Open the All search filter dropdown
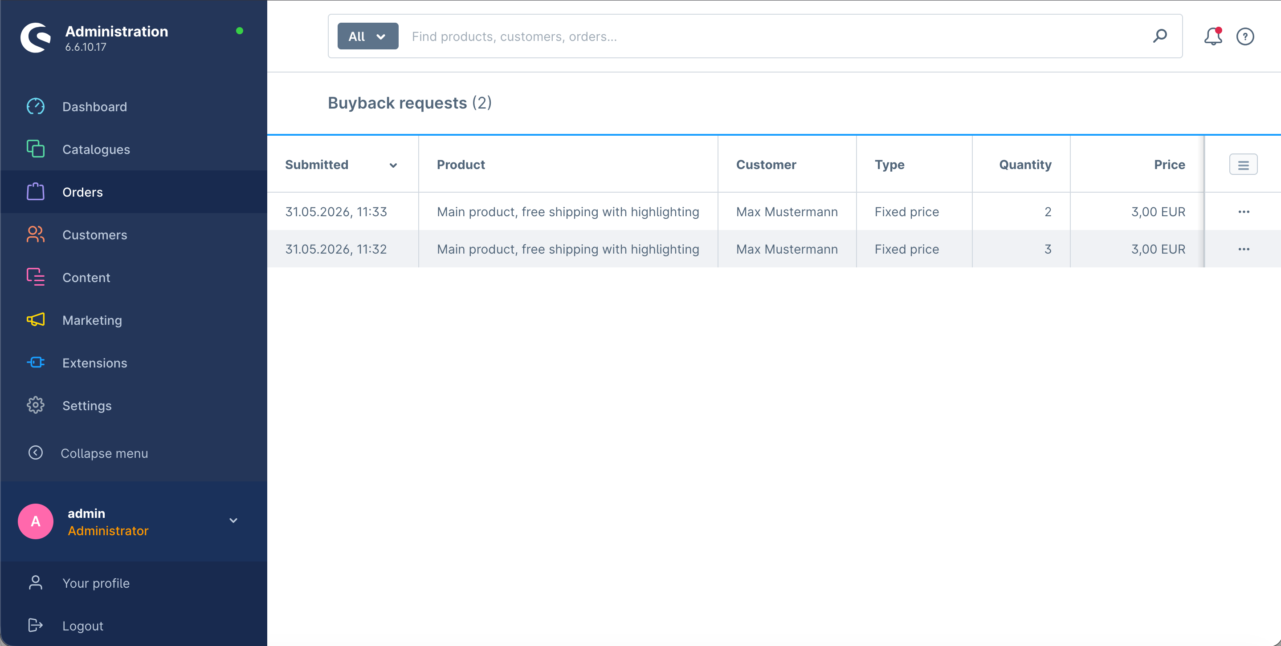This screenshot has height=646, width=1281. point(367,36)
